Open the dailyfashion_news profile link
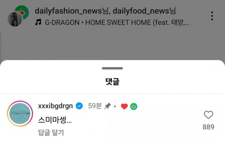The width and height of the screenshot is (225, 141). [x=71, y=11]
